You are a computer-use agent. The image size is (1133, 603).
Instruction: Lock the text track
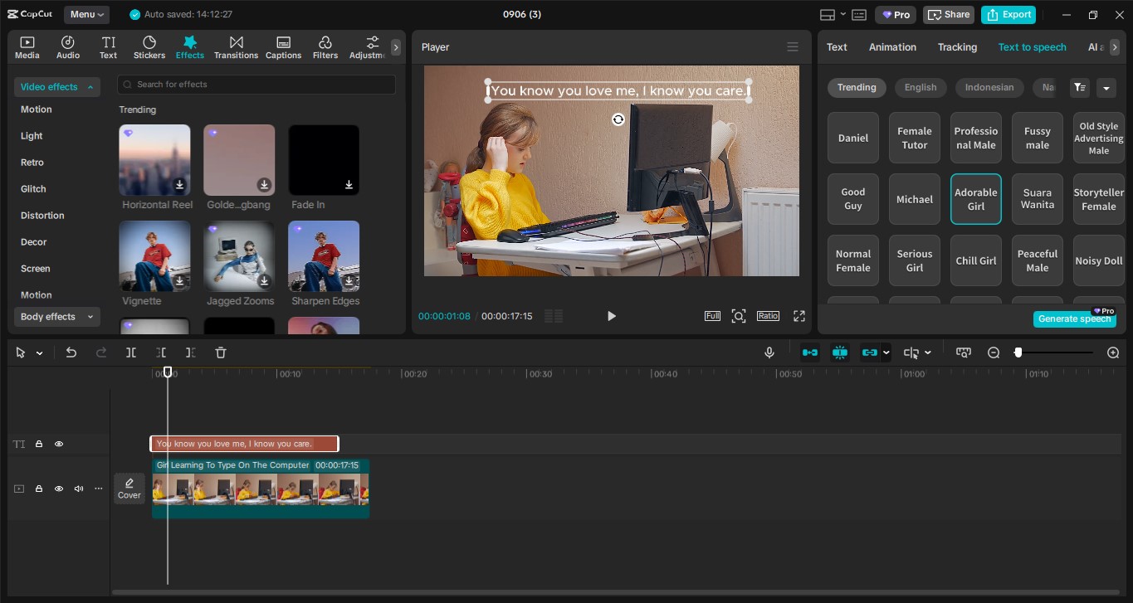38,444
